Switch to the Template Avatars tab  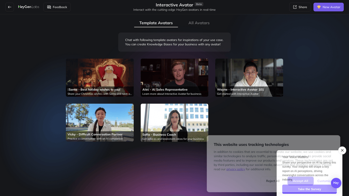click(156, 23)
